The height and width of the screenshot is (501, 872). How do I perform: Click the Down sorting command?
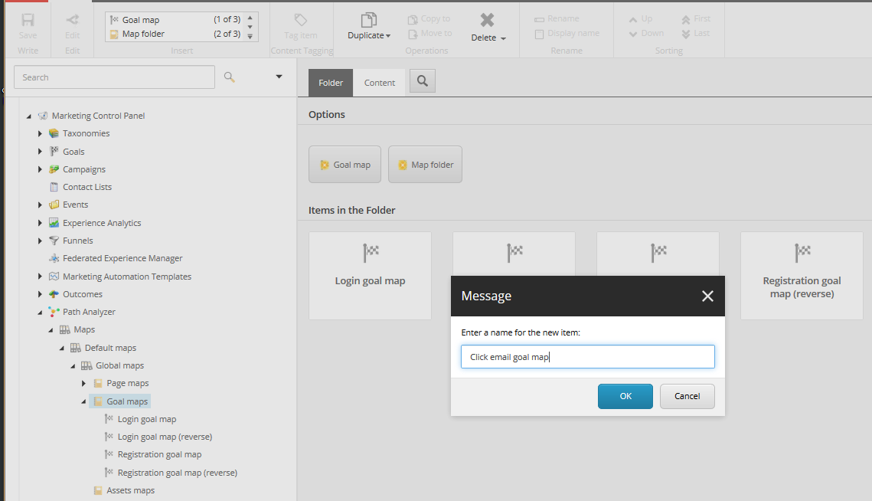tap(646, 34)
